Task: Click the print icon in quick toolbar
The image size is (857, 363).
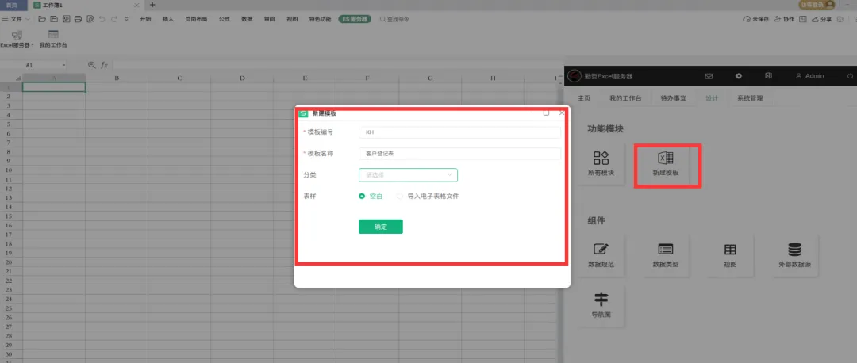Action: coord(78,19)
